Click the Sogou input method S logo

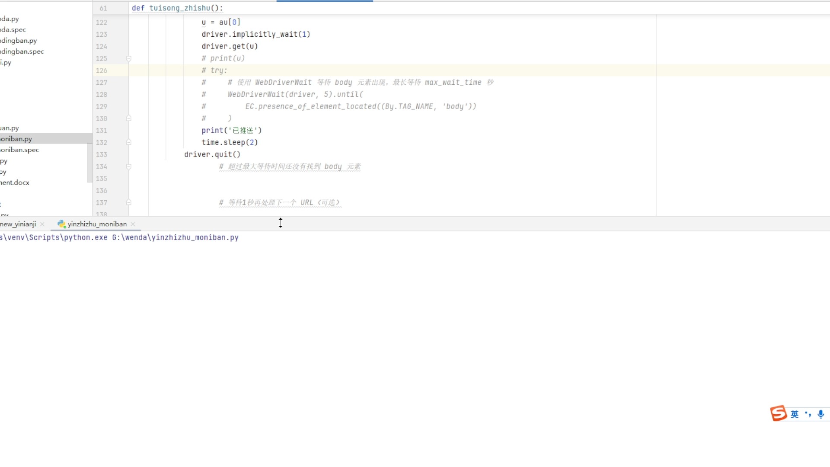click(x=779, y=414)
